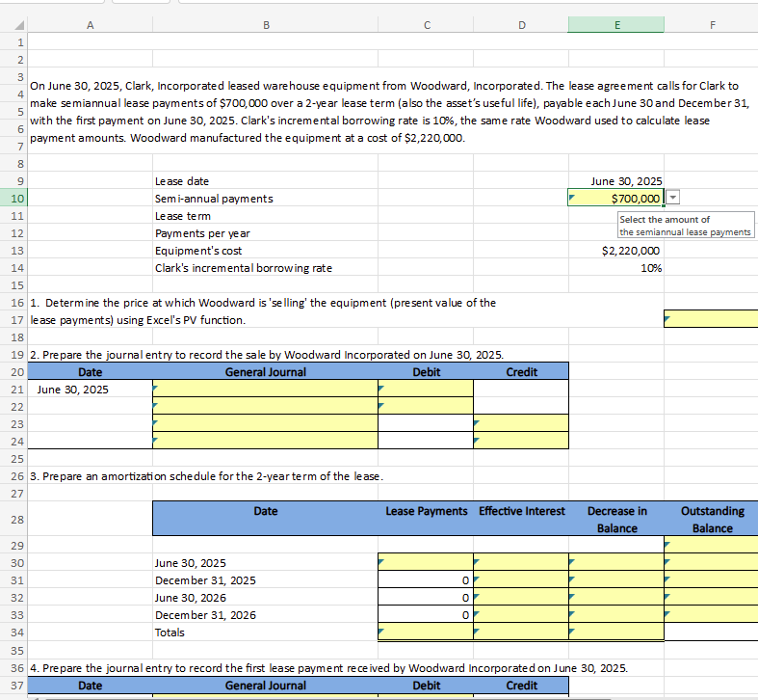The image size is (758, 700).
Task: Click the $700,000 semi-annual payments cell
Action: tap(616, 199)
